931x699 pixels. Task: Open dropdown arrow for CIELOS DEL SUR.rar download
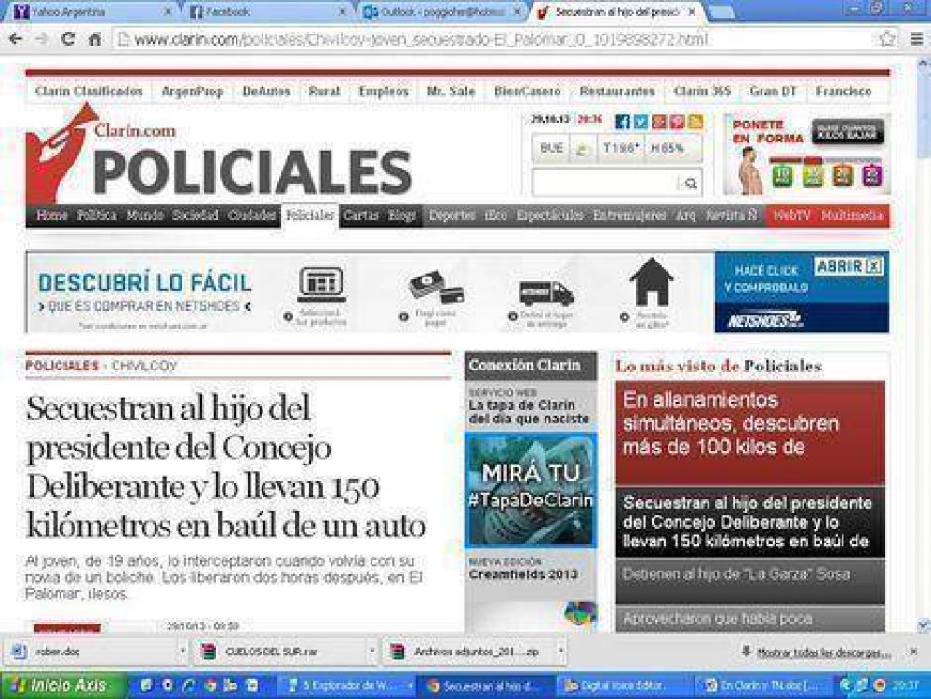point(371,652)
